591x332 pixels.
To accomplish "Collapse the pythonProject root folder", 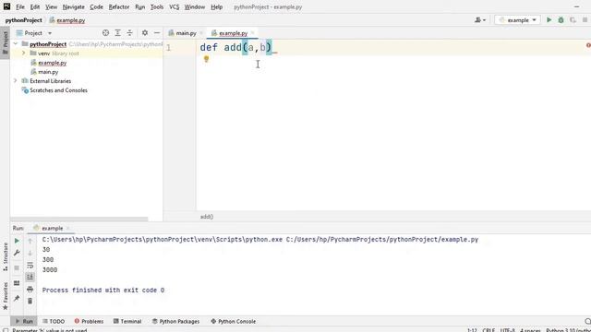I will [x=16, y=44].
